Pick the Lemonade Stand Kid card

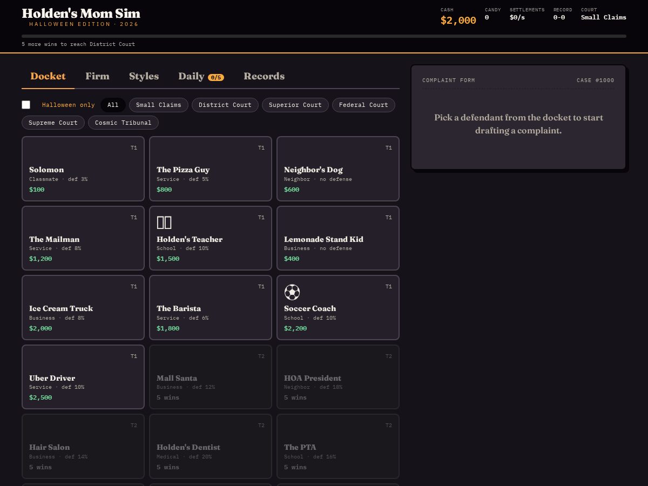coord(338,238)
